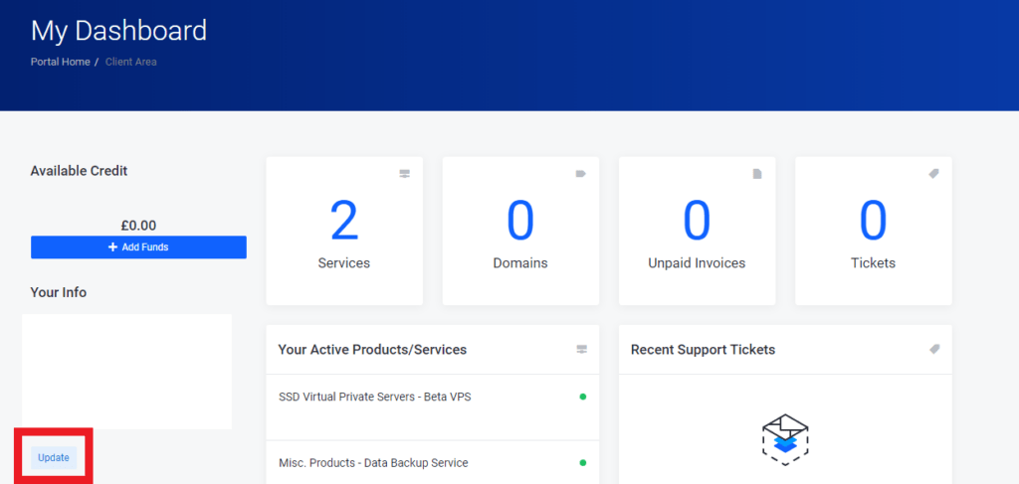Click the Update button under Your Info

pos(54,457)
